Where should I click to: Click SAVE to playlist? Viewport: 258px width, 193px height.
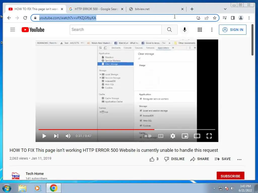(223, 159)
